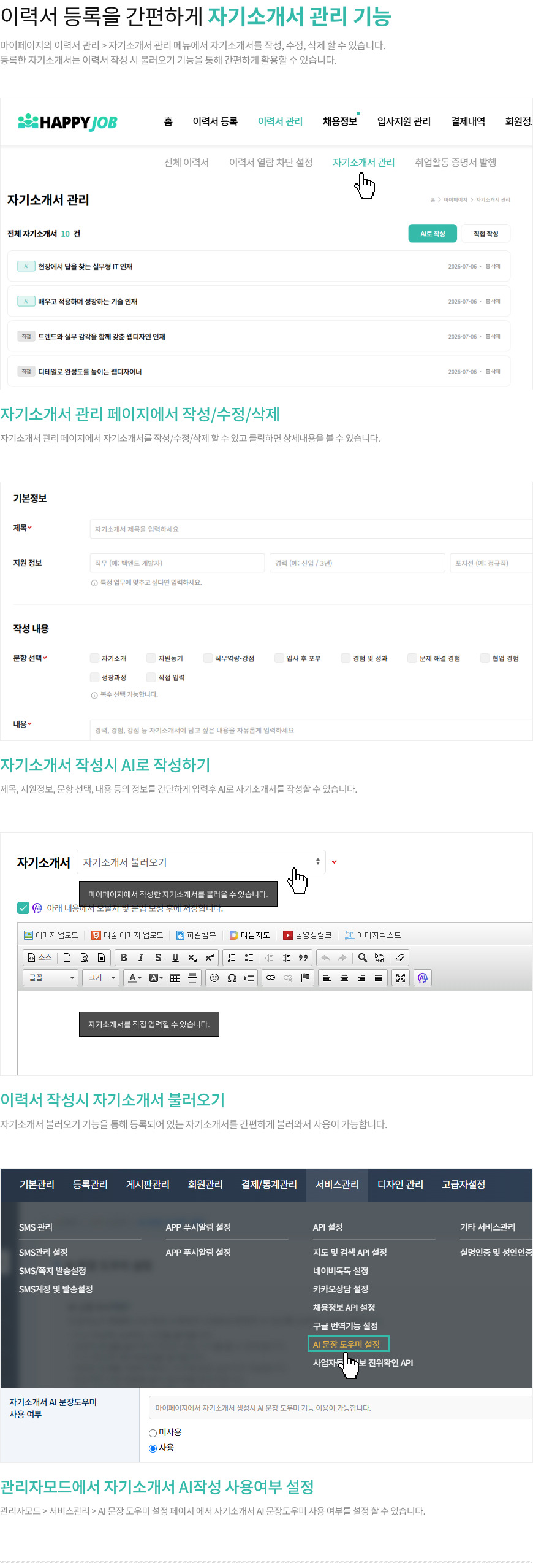The height and width of the screenshot is (1563, 533).
Task: Check the 문제 해결 경험 checkbox
Action: [412, 658]
